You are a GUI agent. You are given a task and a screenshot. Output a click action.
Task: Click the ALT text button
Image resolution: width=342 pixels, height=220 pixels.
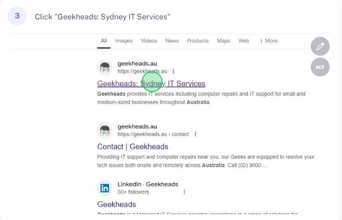(320, 67)
